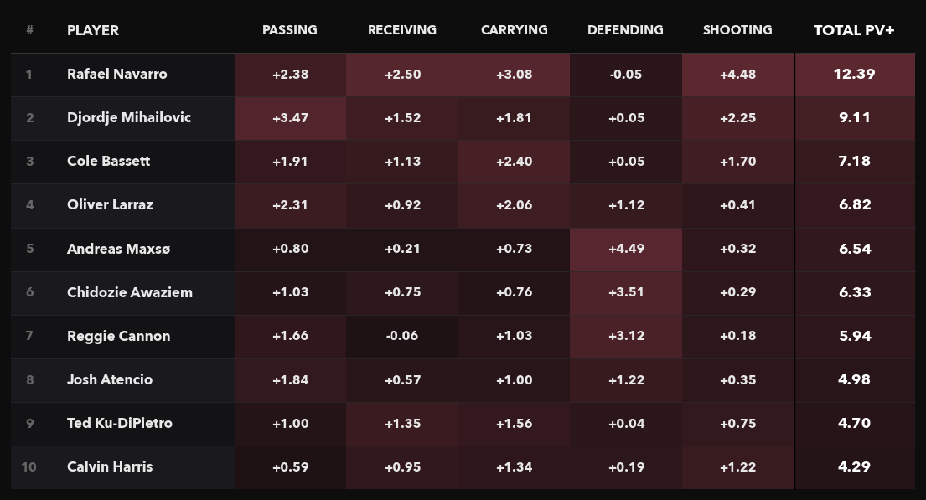Click Navarro's 12.39 total PV+ cell

pyautogui.click(x=854, y=74)
